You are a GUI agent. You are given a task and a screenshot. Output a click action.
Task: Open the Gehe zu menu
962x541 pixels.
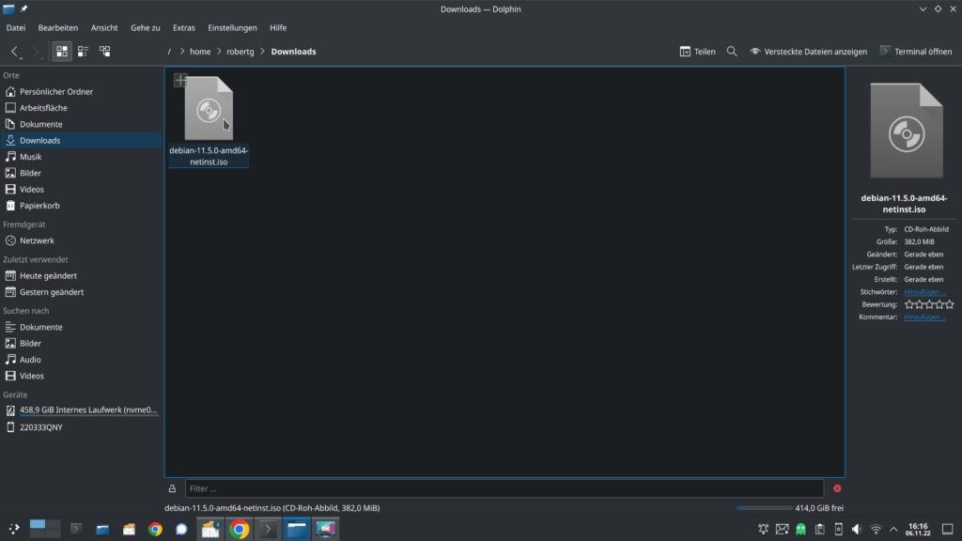point(146,27)
